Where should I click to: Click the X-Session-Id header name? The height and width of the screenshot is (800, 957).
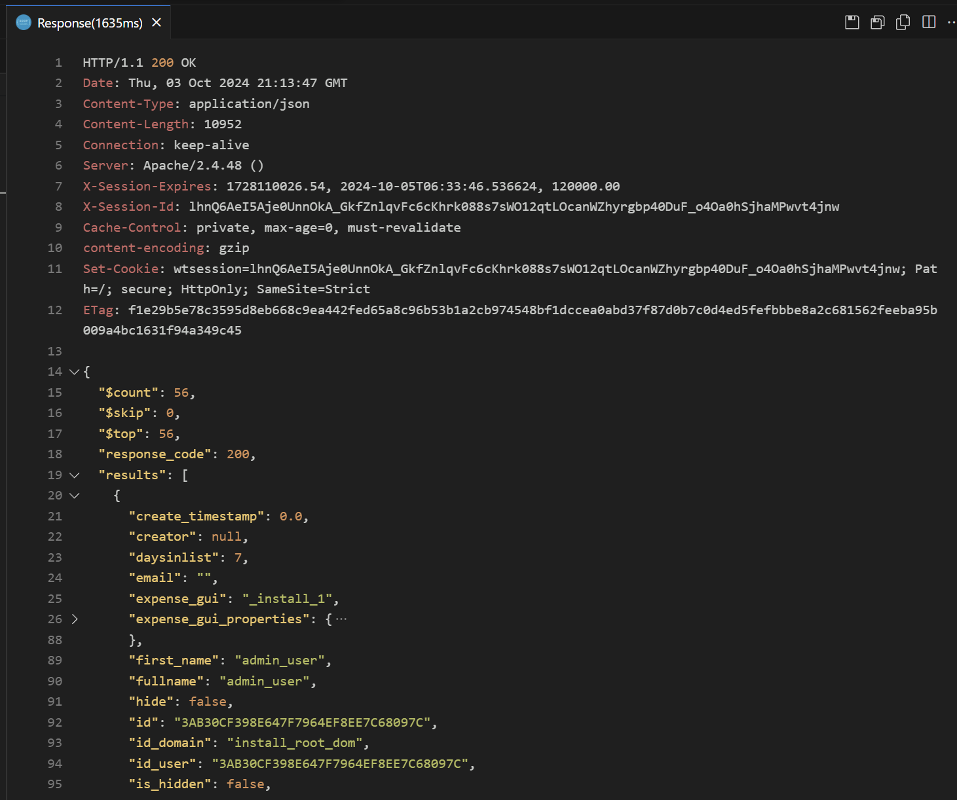[x=128, y=207]
